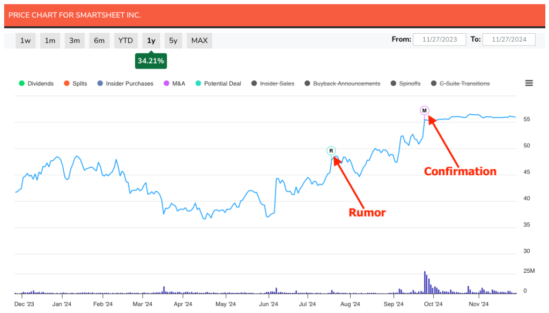Click the orange Splits color dot
Screen dimensions: 549x313
pos(66,83)
